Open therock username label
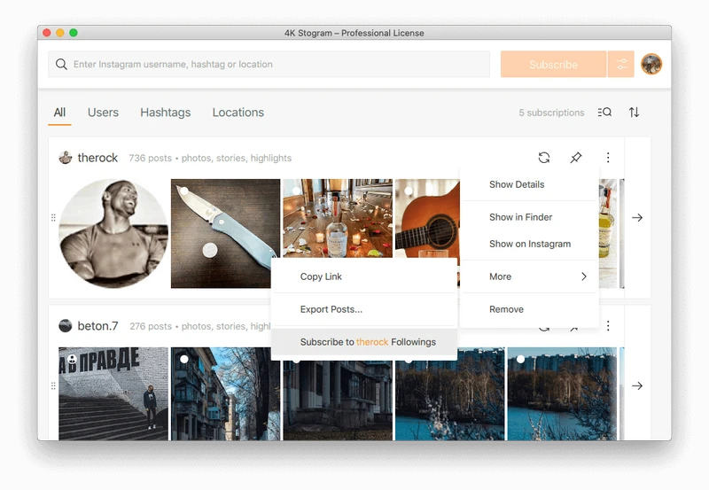The height and width of the screenshot is (490, 709). [x=97, y=158]
